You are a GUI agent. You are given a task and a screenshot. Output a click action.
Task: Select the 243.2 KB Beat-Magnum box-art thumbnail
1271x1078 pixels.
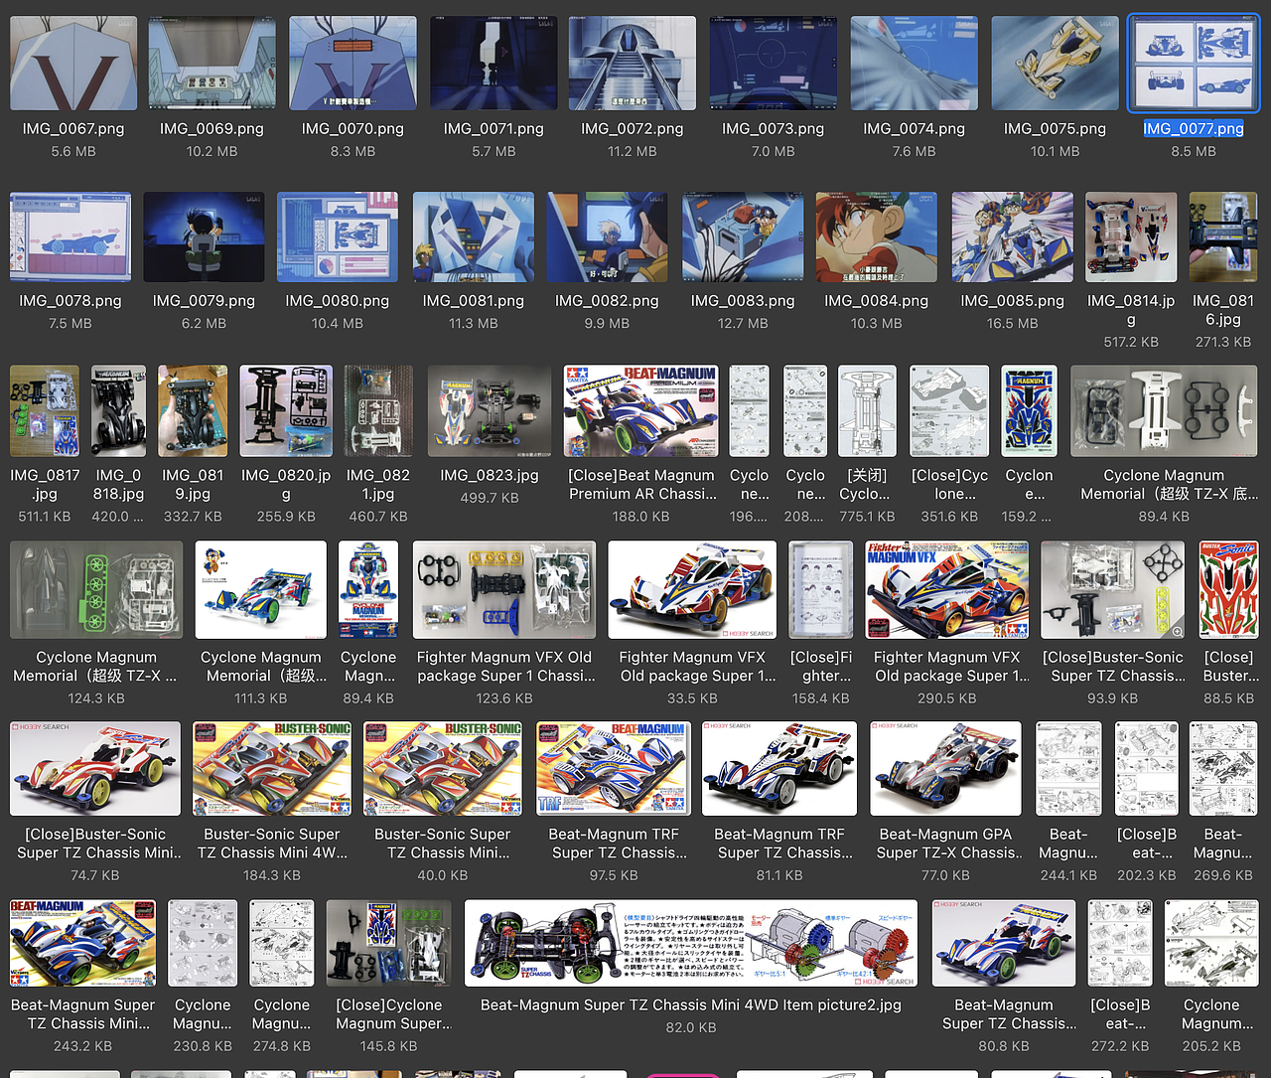coord(83,943)
